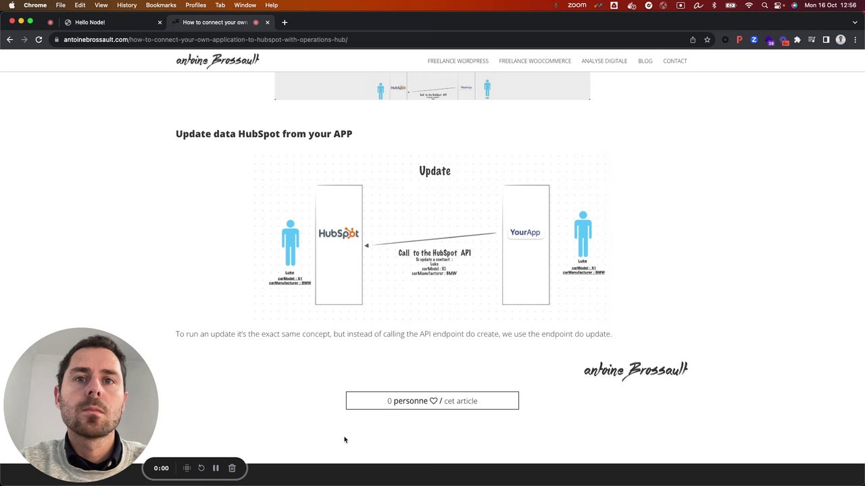865x486 pixels.
Task: Open the Chrome profile avatar
Action: tap(841, 40)
